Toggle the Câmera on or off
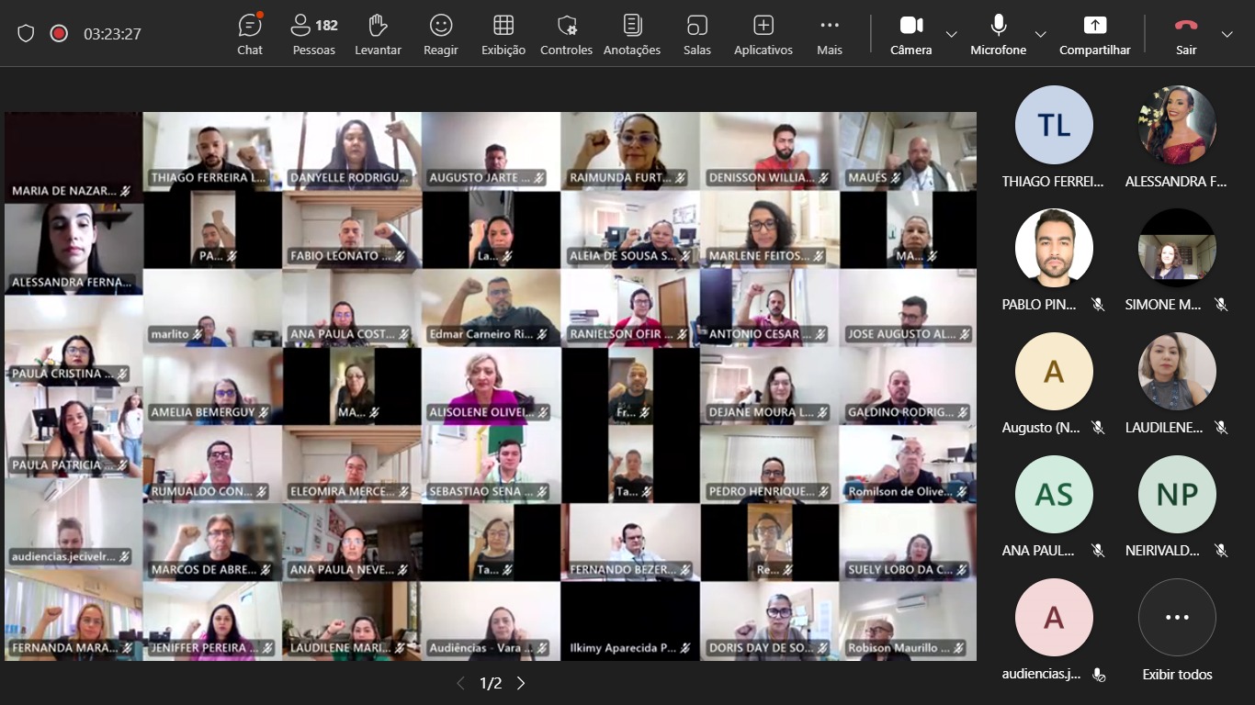Viewport: 1255px width, 705px height. coord(910,34)
